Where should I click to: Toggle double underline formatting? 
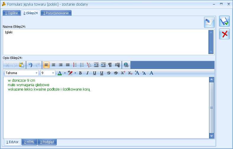pos(102,73)
